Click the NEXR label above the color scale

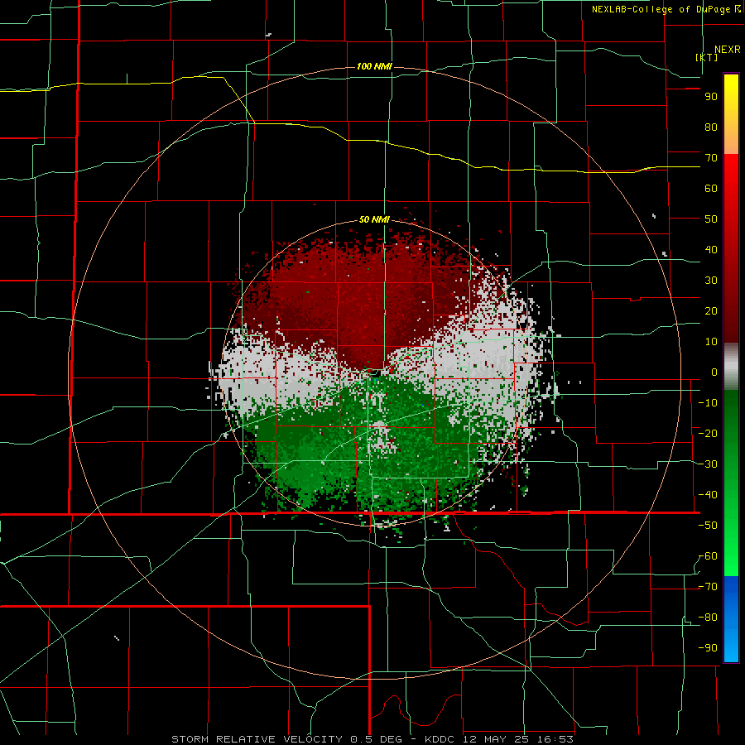click(x=727, y=50)
